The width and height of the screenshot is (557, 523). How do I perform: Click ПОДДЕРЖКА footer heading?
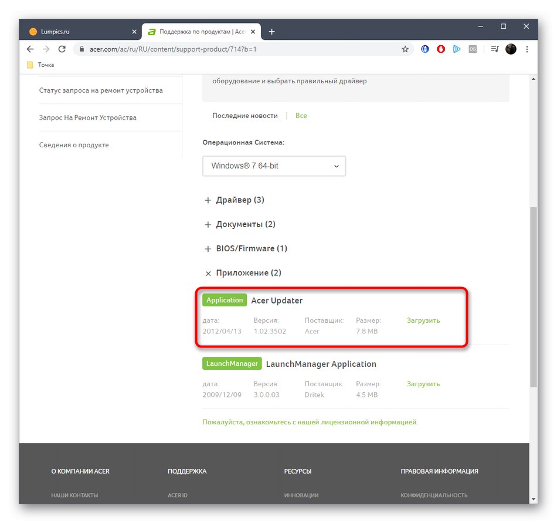187,471
